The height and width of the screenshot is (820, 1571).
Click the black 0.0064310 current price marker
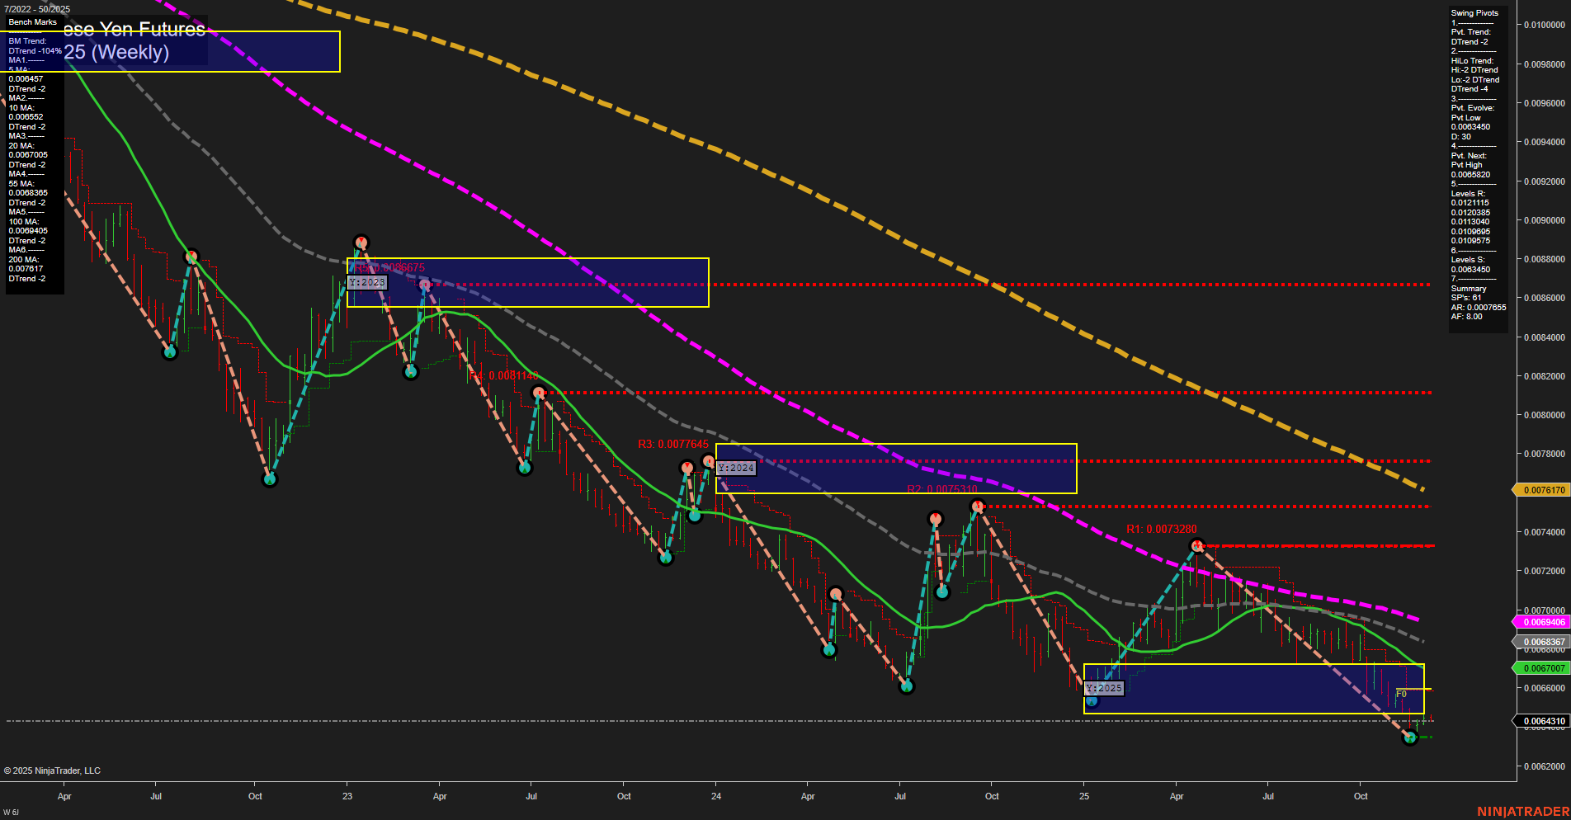1545,720
